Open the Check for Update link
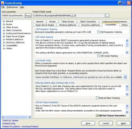Viewport: 132px width, 129px height. (x=10, y=120)
